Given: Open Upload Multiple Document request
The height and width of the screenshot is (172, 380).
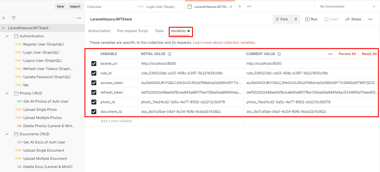Looking at the screenshot, I should point(45,159).
